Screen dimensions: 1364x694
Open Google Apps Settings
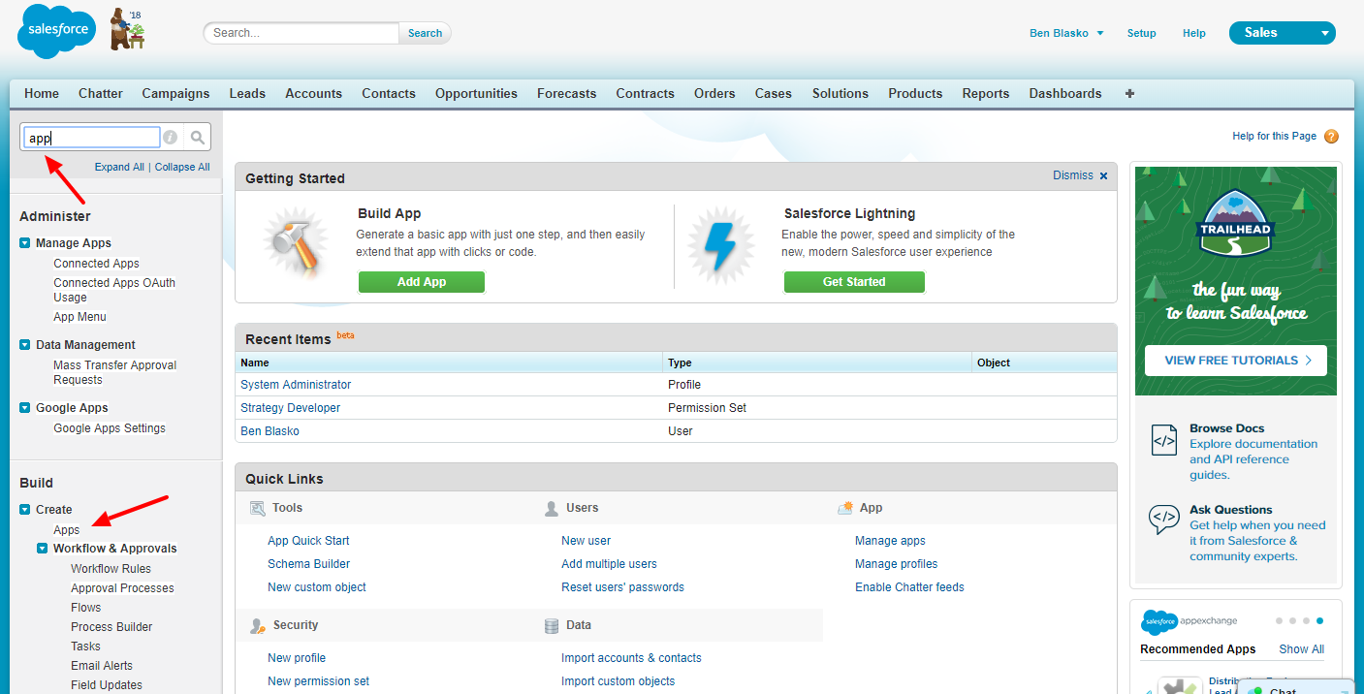tap(110, 428)
